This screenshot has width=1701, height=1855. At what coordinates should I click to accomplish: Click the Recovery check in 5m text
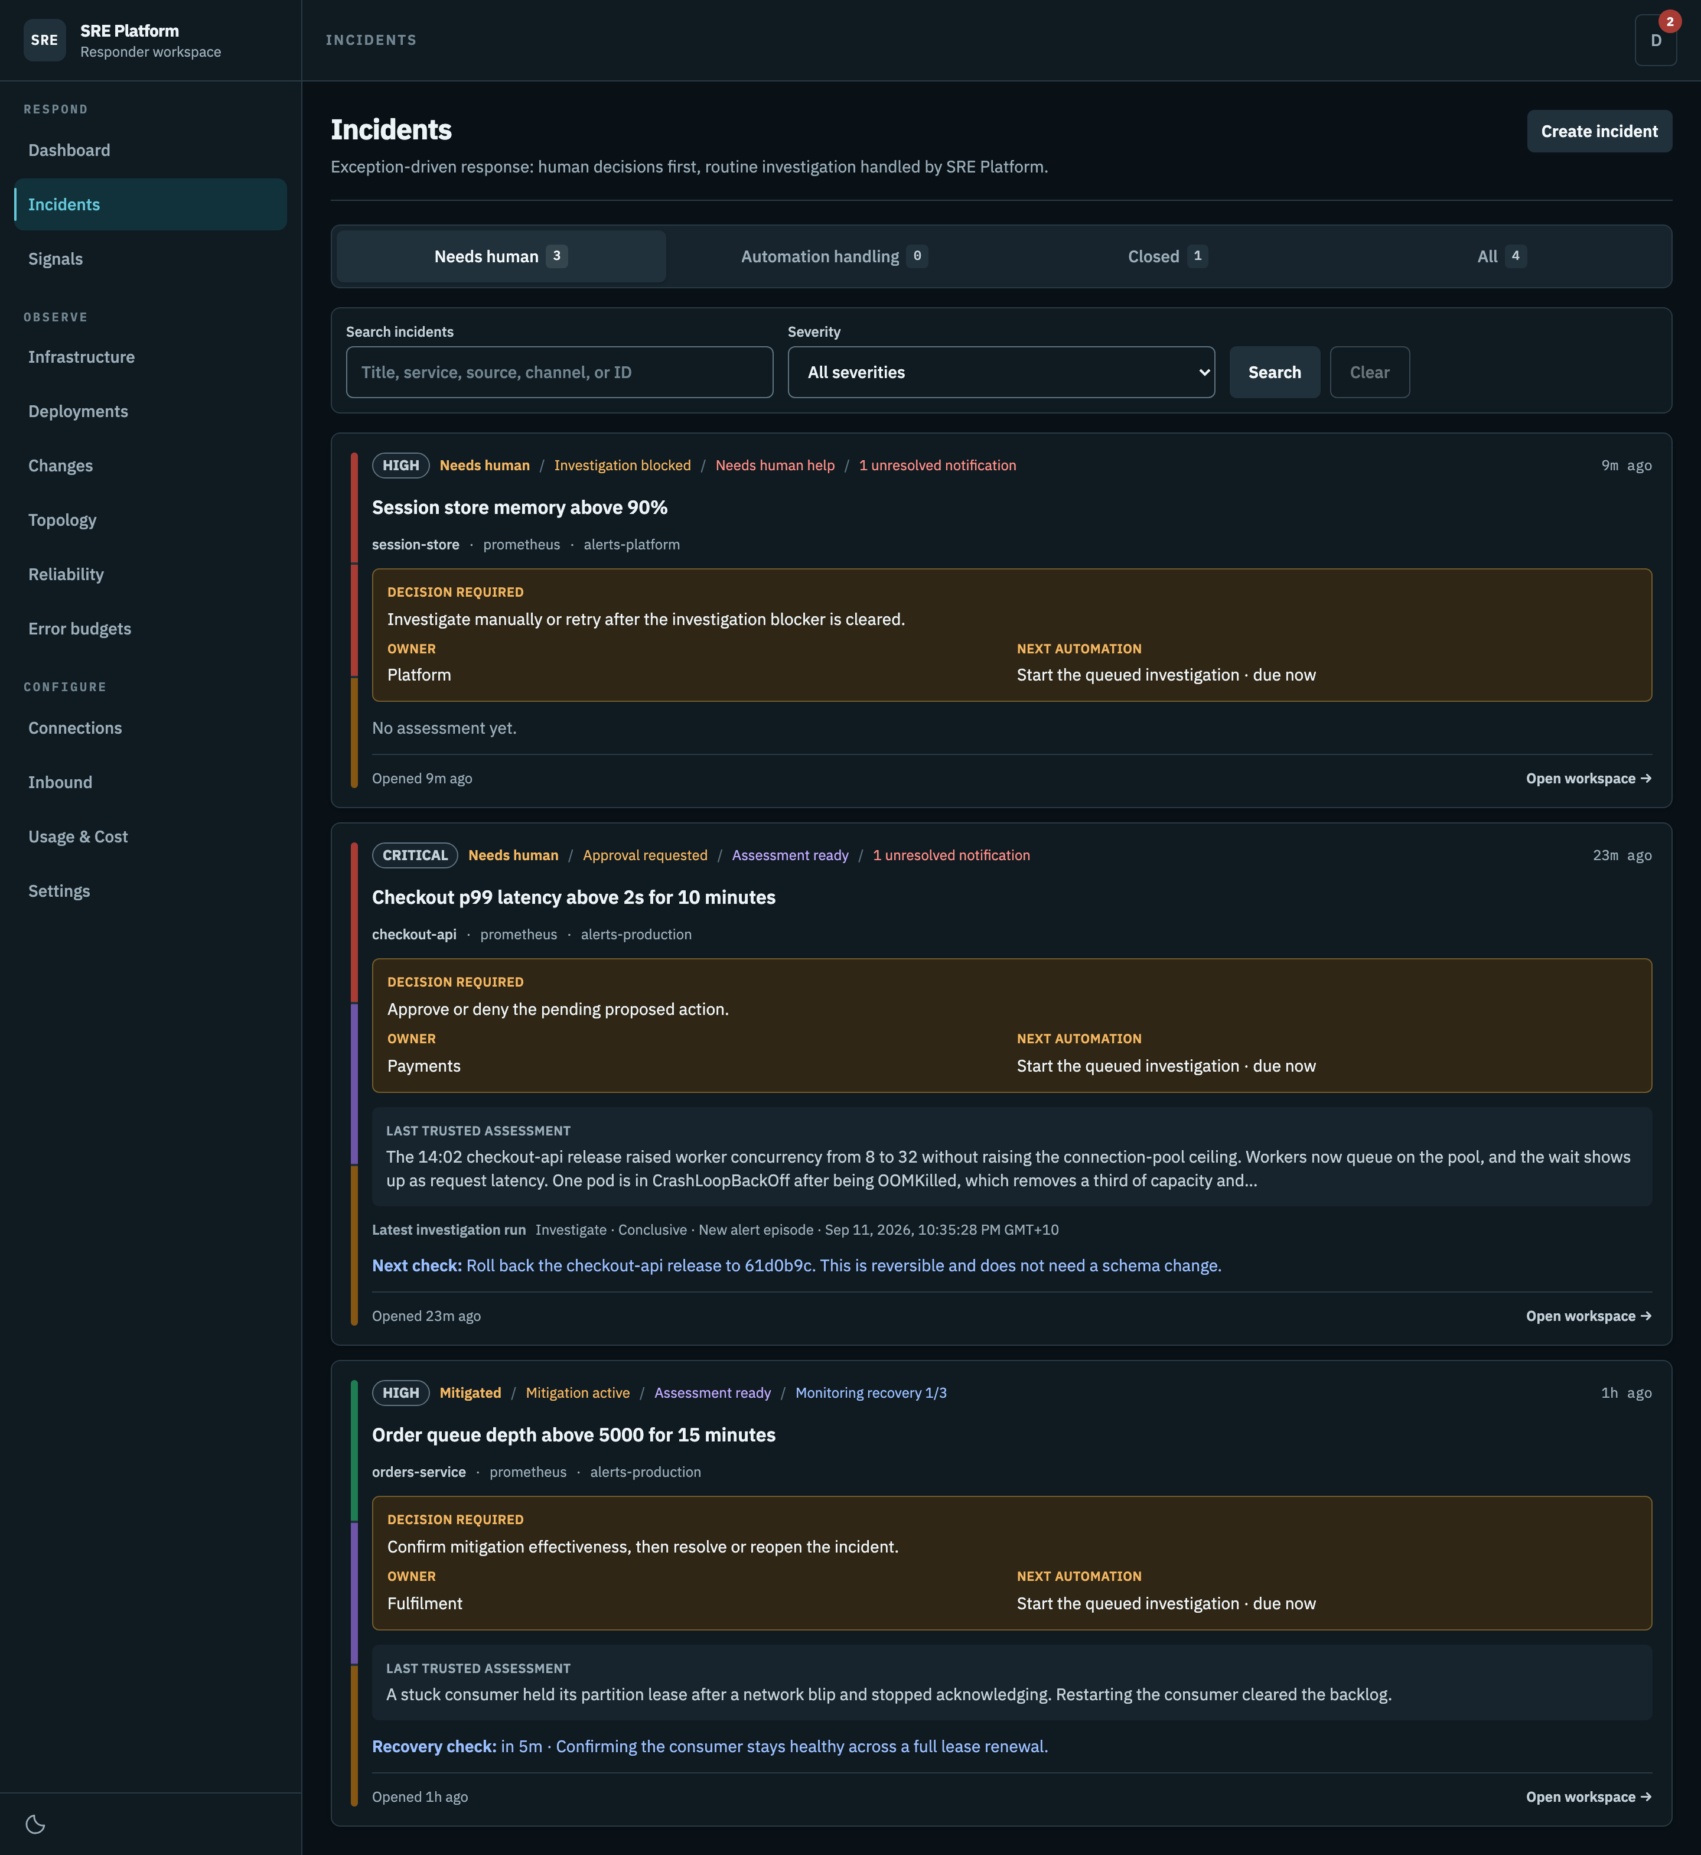[710, 1746]
